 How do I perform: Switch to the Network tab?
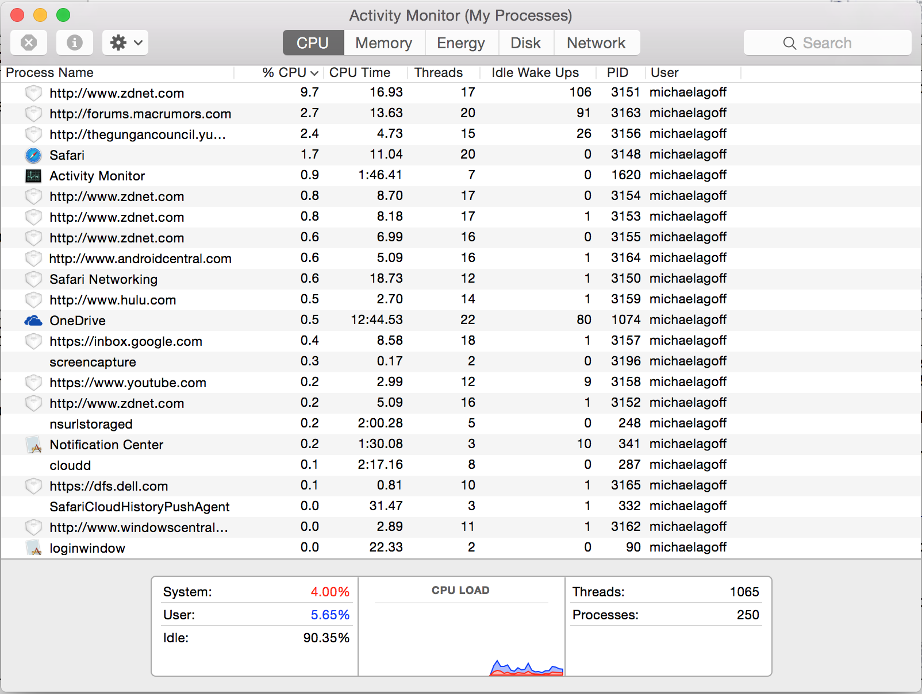[x=597, y=43]
